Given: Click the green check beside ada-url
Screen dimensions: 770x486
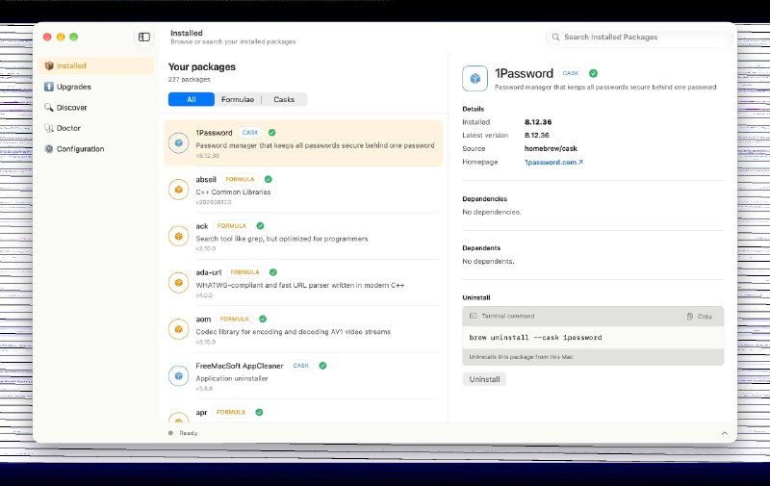Looking at the screenshot, I should point(273,272).
